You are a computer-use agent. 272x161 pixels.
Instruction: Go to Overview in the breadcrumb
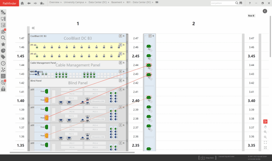[x=54, y=2]
